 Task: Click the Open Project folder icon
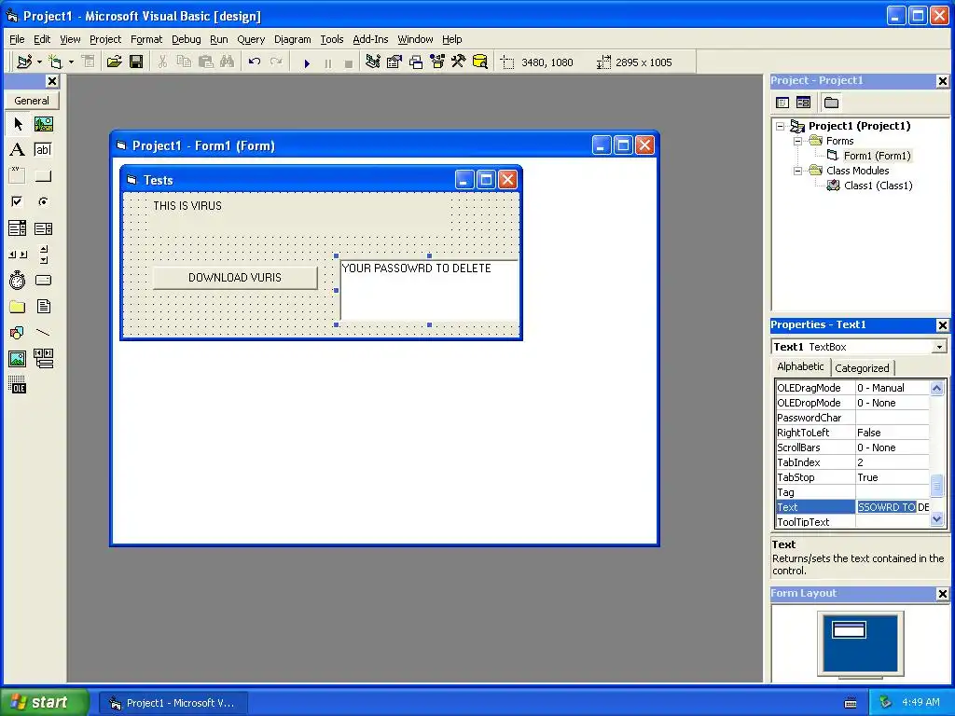click(x=114, y=62)
